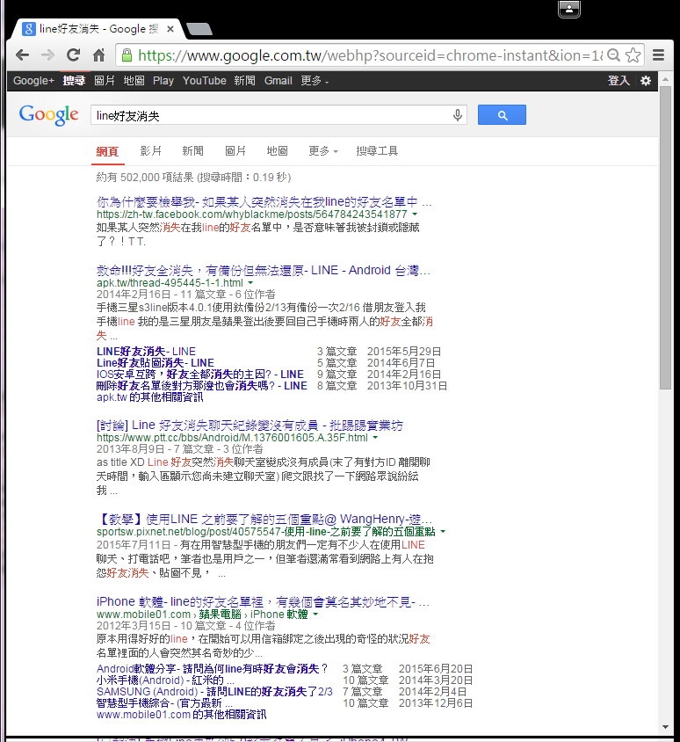This screenshot has height=742, width=680.
Task: Click the browser back arrow
Action: (22, 55)
